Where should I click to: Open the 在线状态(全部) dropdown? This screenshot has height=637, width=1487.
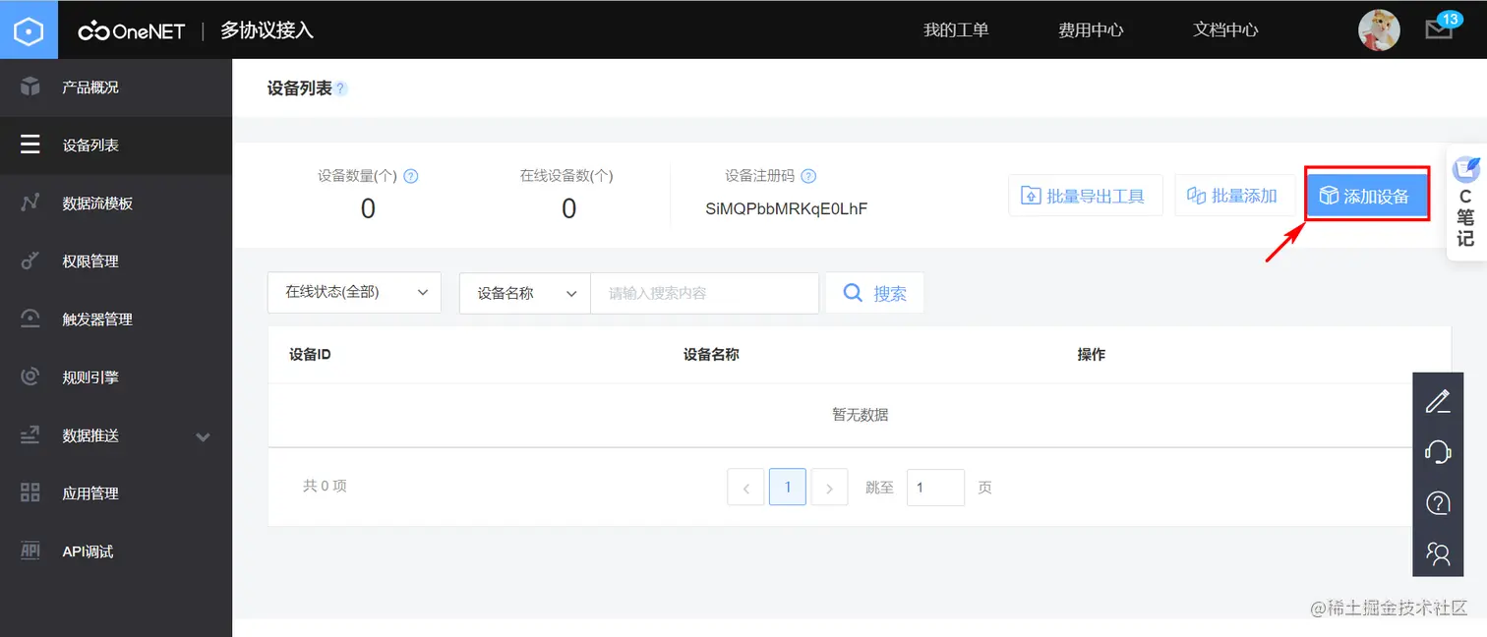354,293
